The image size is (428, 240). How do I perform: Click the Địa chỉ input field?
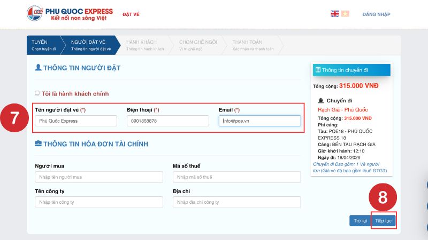pyautogui.click(x=236, y=202)
